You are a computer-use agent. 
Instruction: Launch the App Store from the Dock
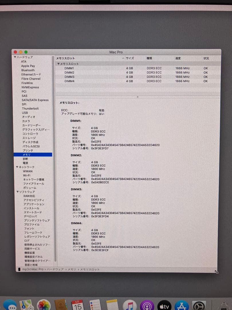[x=182, y=305]
